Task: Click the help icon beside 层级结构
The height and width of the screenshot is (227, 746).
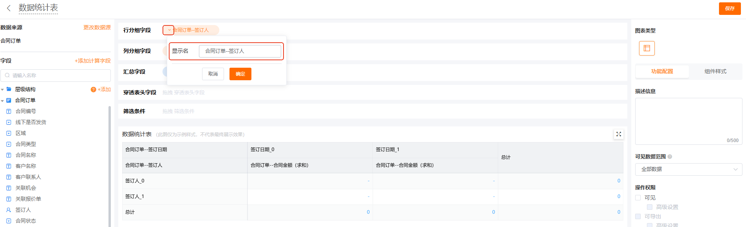Action: click(93, 90)
